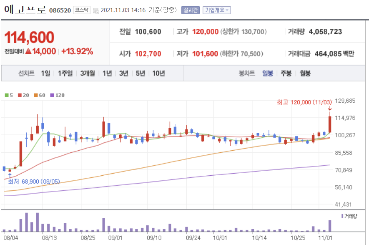Click the stock code 086520

point(60,10)
